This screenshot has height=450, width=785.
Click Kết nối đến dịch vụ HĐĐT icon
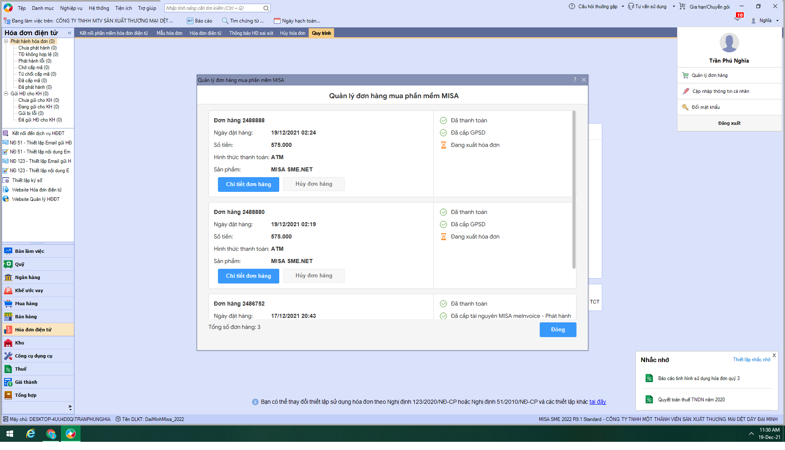(x=6, y=133)
